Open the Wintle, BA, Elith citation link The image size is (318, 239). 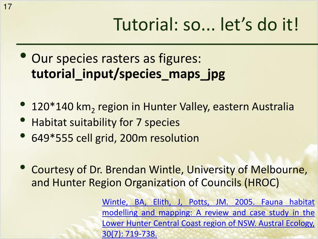[x=208, y=218]
